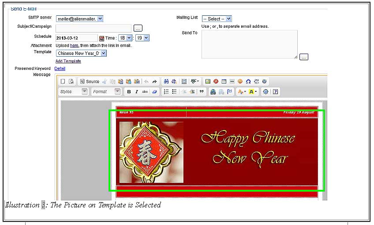Image resolution: width=374 pixels, height=225 pixels.
Task: Click the Insert Table icon
Action: (224, 81)
